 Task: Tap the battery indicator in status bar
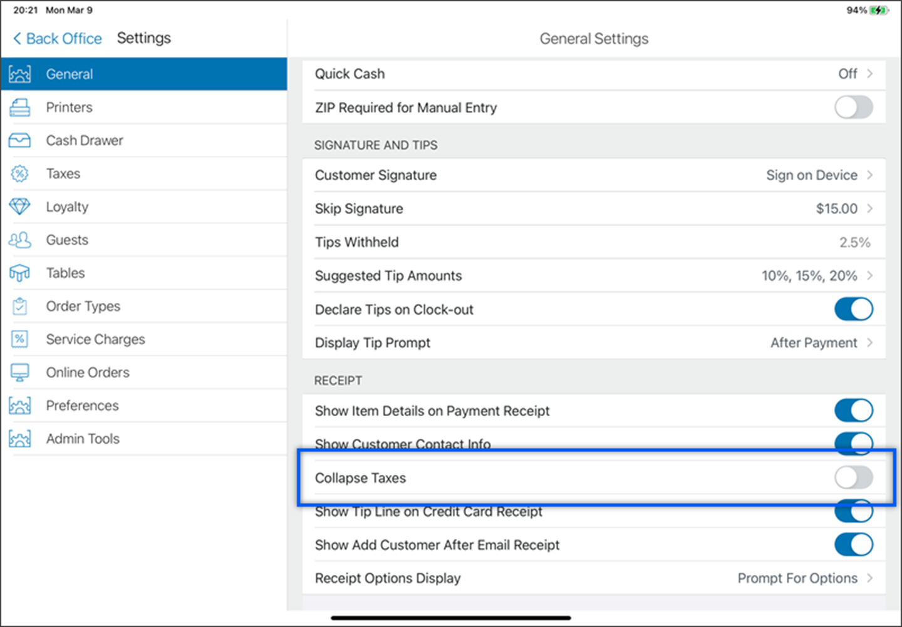click(x=879, y=10)
